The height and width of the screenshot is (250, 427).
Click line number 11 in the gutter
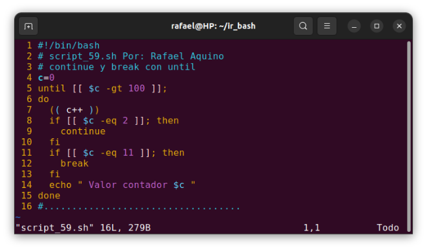tap(26, 152)
